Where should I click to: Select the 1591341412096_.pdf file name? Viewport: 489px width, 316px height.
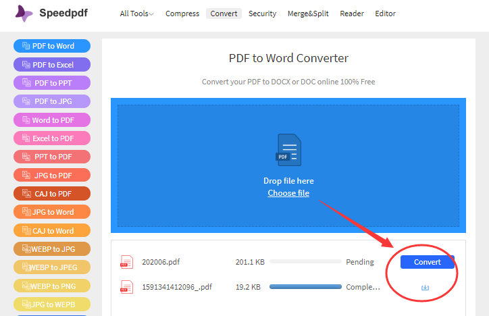[x=177, y=287]
